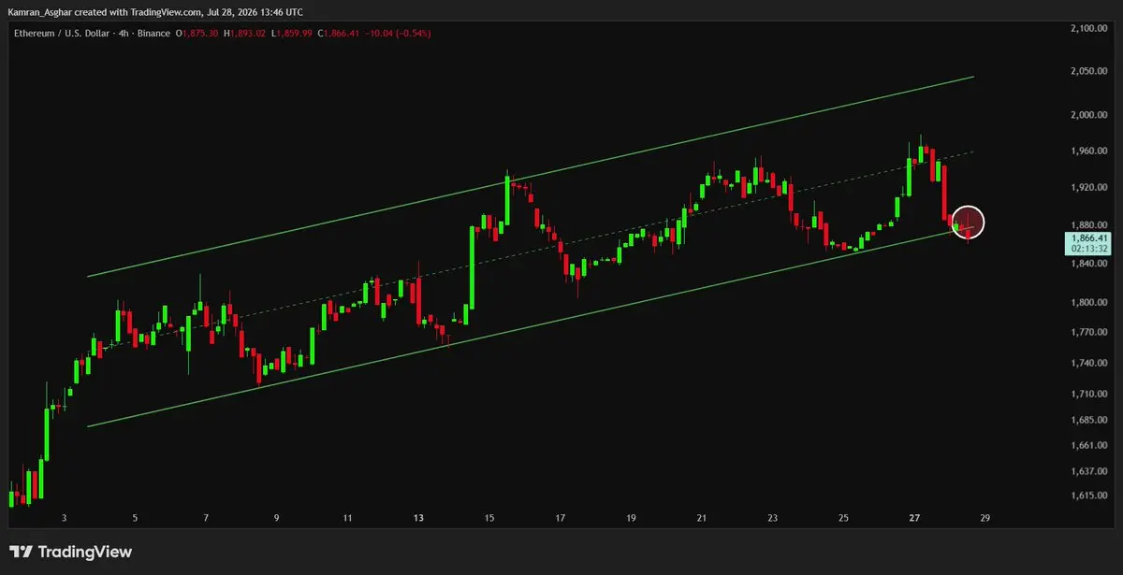Click the candle countdown timer 02:13:32
Image resolution: width=1123 pixels, height=575 pixels.
[1090, 250]
